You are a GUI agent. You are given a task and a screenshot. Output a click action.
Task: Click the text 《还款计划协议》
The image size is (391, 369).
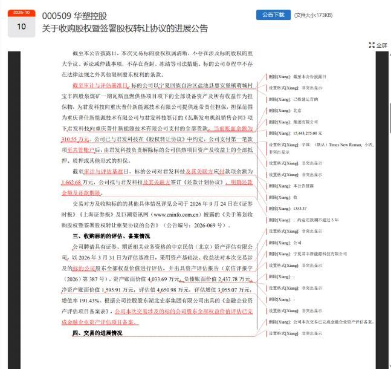point(204,182)
